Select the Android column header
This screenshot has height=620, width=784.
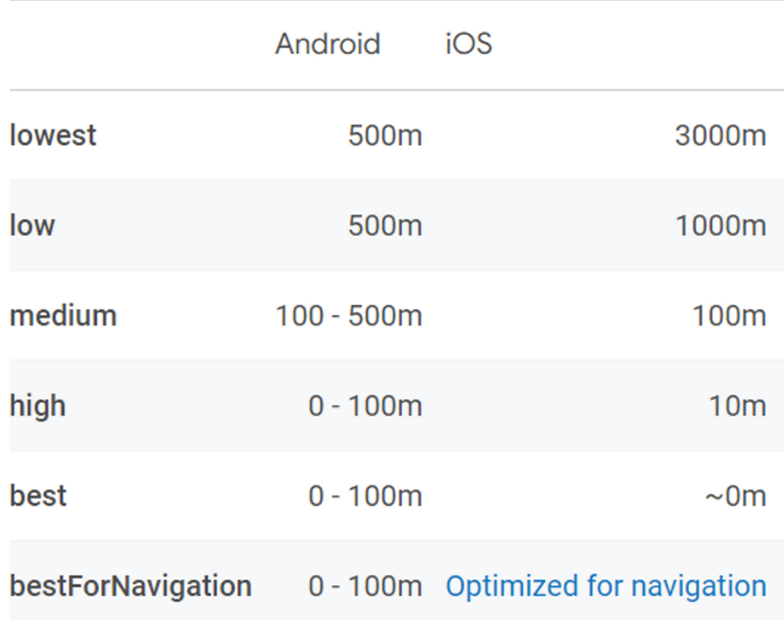[x=328, y=44]
